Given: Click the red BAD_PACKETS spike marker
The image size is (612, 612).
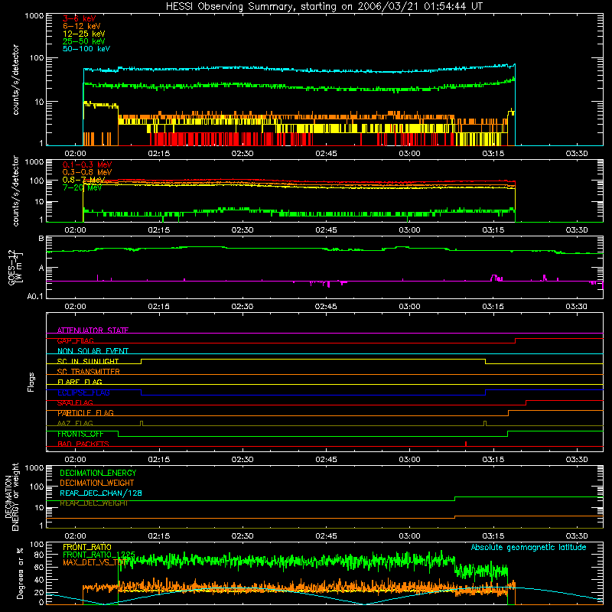Looking at the screenshot, I should point(466,444).
